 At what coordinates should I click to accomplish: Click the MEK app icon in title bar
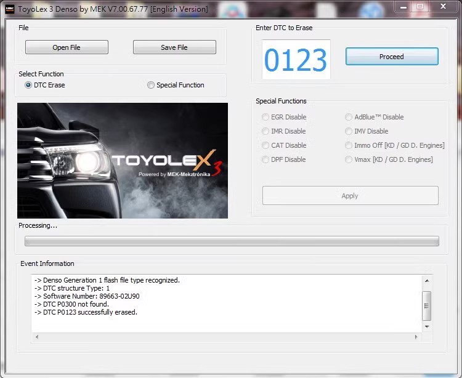coord(10,9)
